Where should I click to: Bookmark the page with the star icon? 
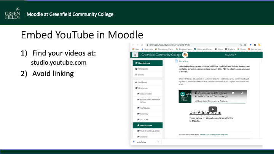point(245,45)
